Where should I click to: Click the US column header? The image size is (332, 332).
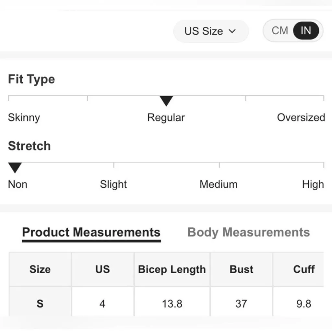102,269
